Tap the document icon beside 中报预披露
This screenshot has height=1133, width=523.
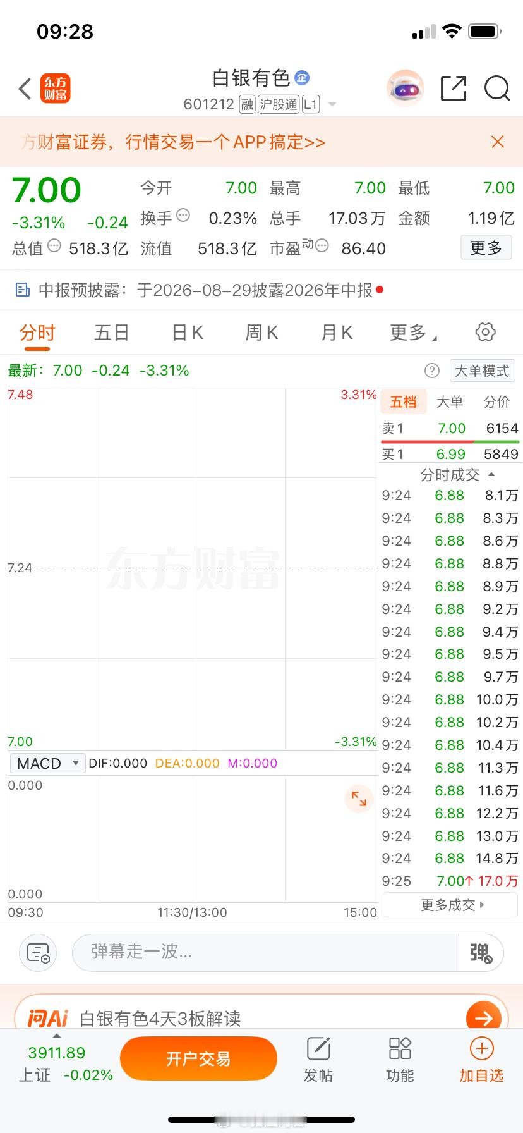(23, 290)
